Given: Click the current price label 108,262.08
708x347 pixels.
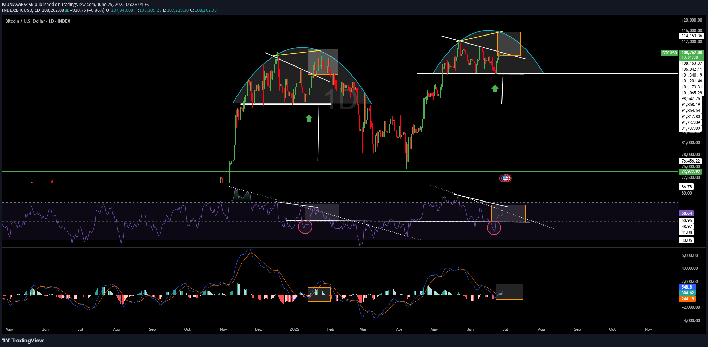Looking at the screenshot, I should (x=692, y=53).
